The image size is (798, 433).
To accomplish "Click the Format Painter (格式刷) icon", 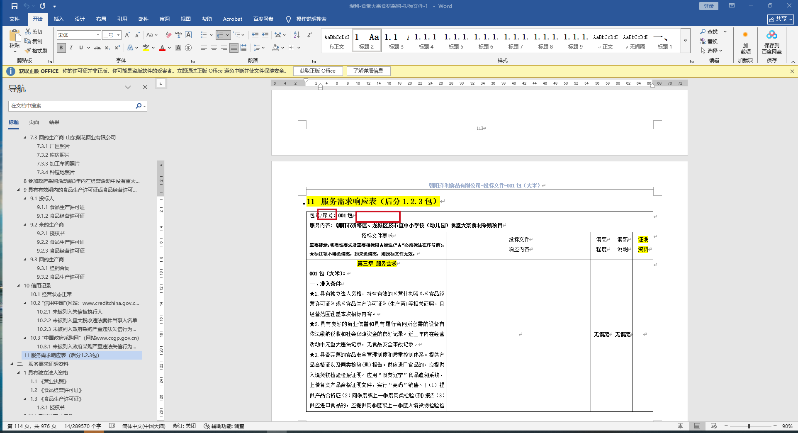I will [29, 51].
